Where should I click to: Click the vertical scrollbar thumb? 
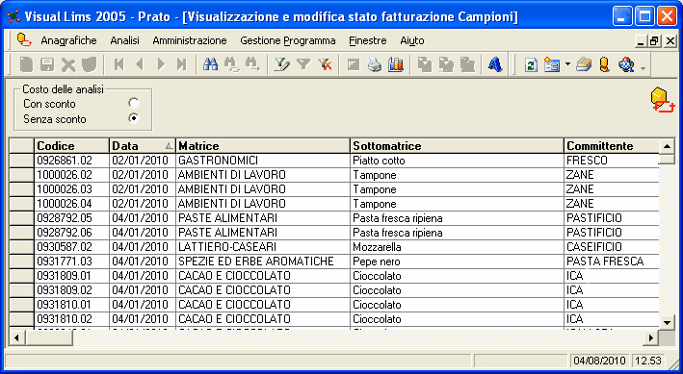[x=667, y=159]
